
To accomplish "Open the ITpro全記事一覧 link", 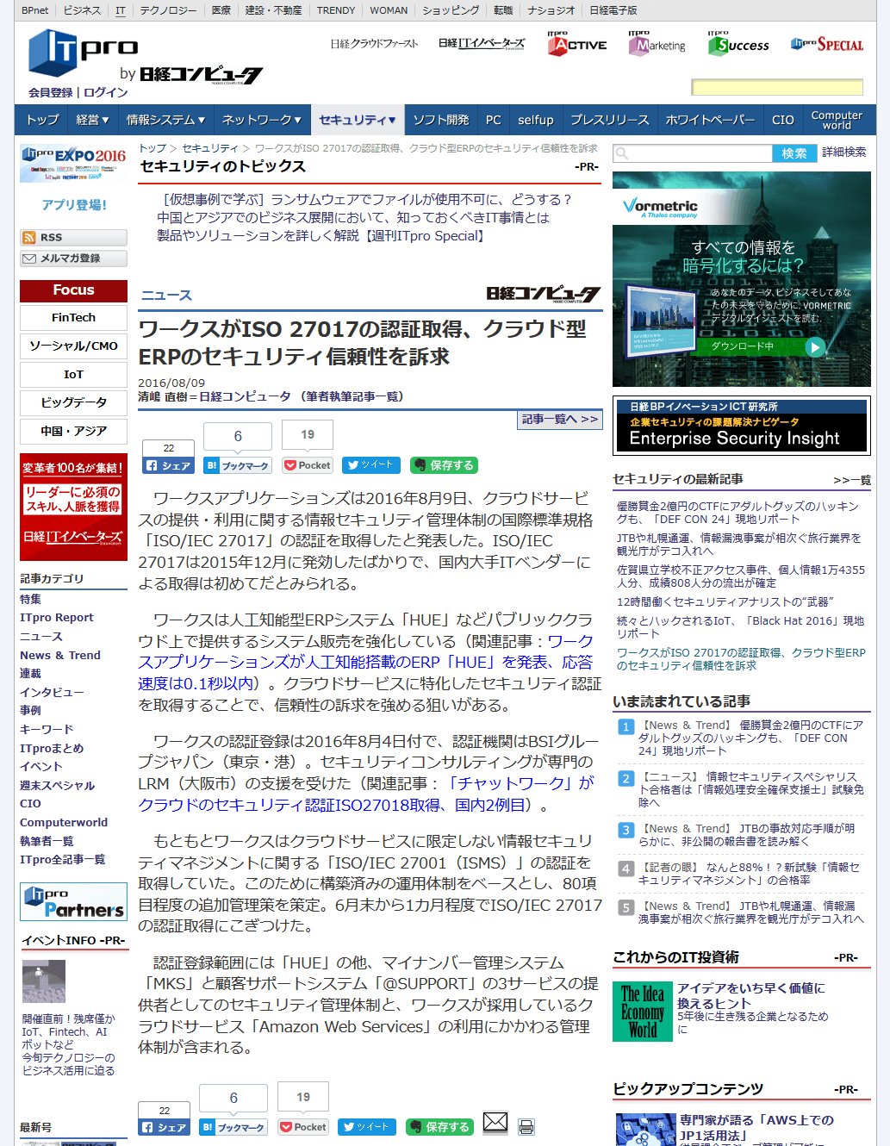I will point(63,860).
